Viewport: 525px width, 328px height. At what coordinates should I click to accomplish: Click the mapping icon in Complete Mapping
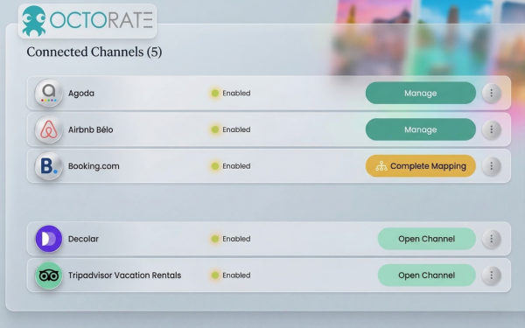[x=381, y=166]
